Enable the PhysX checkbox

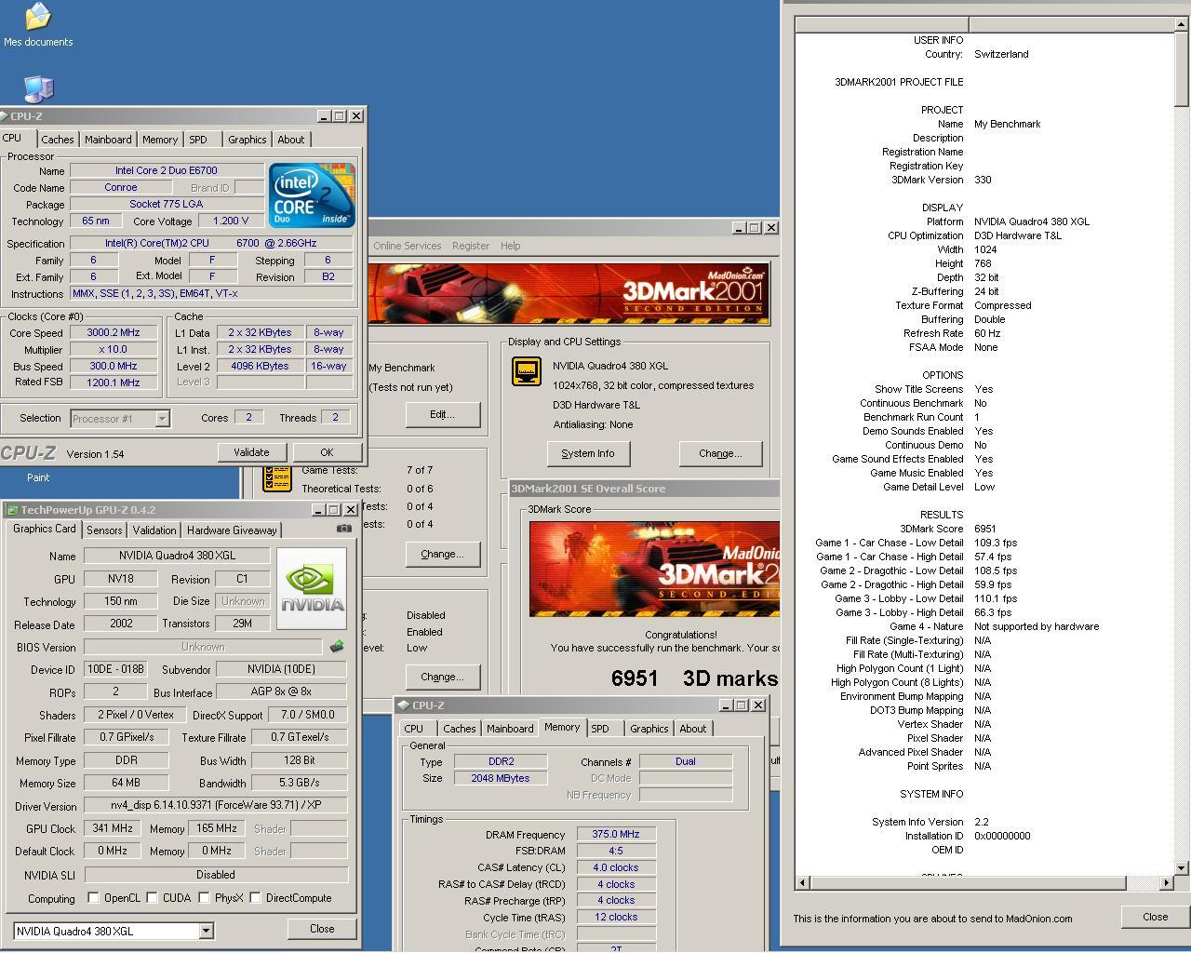[204, 898]
